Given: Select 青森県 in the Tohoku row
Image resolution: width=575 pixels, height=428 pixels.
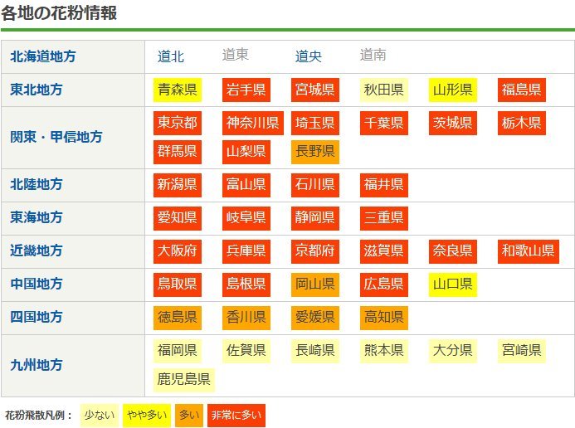Looking at the screenshot, I should (178, 90).
